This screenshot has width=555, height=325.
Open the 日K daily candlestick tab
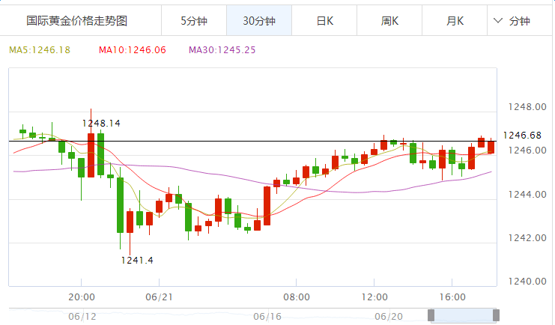click(x=324, y=21)
